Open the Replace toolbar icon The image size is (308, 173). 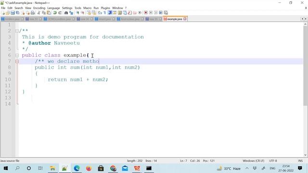point(71,13)
